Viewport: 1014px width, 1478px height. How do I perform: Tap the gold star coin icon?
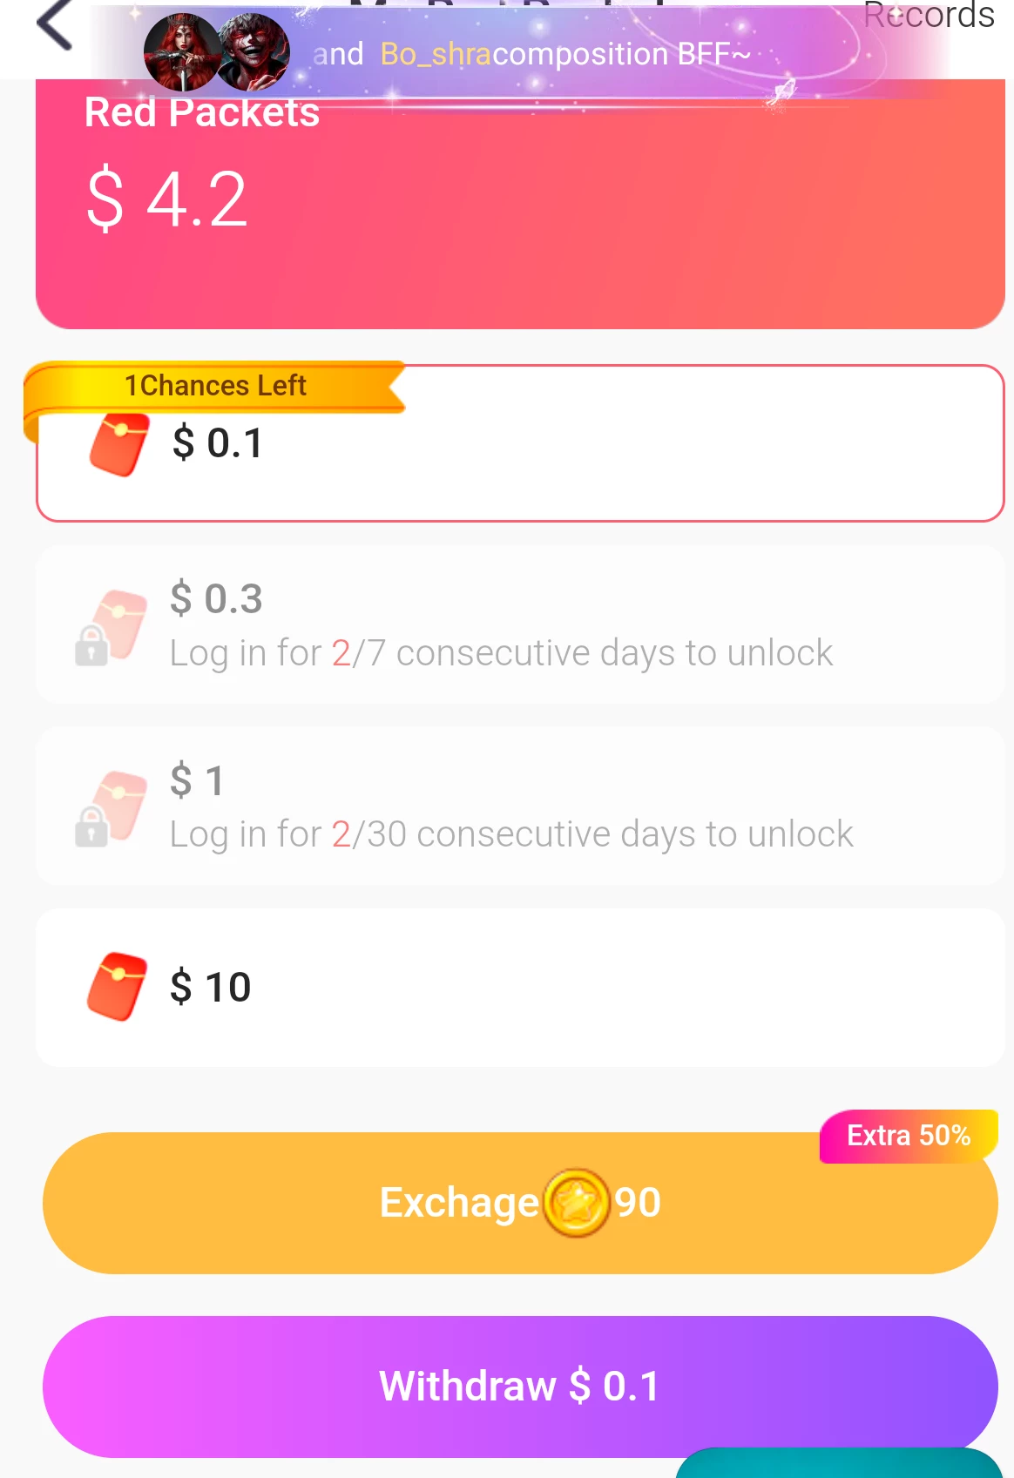pos(576,1204)
